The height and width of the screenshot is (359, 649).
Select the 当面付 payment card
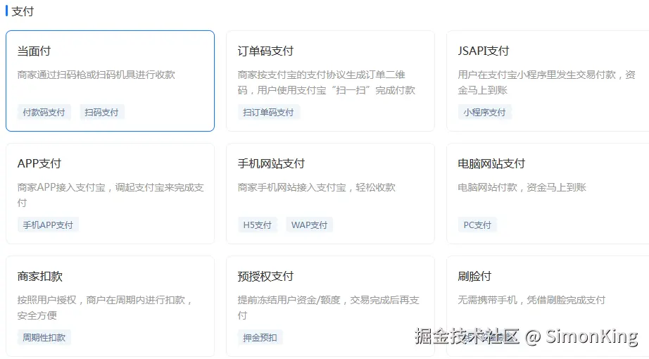(x=110, y=81)
